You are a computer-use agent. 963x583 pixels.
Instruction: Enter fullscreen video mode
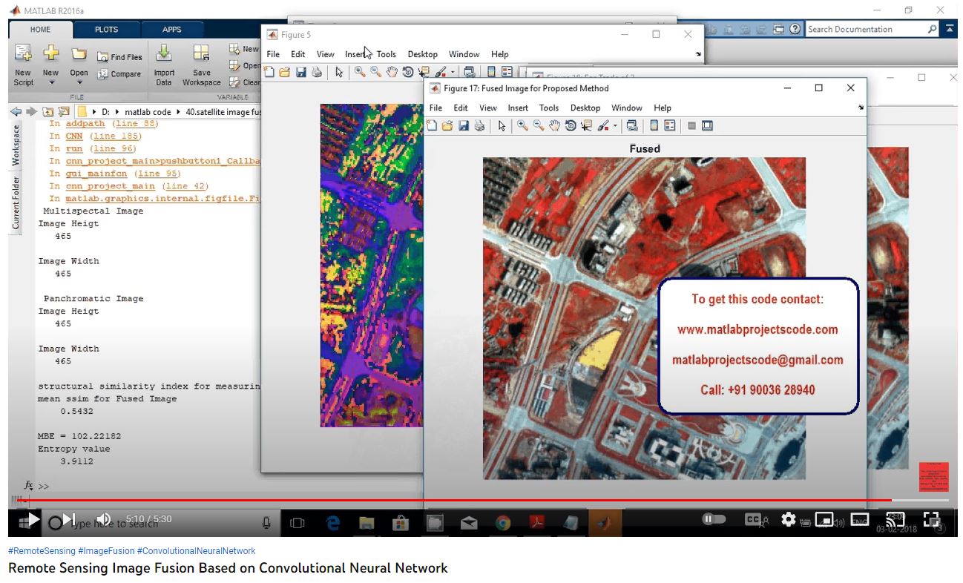click(932, 519)
